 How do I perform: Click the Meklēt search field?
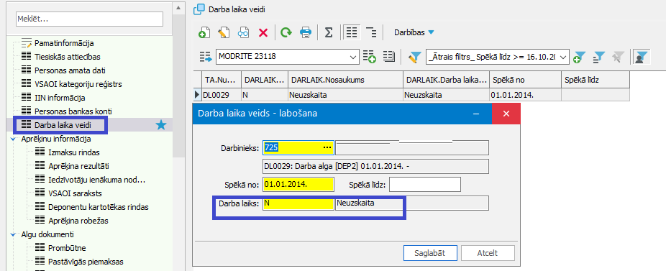[x=89, y=19]
